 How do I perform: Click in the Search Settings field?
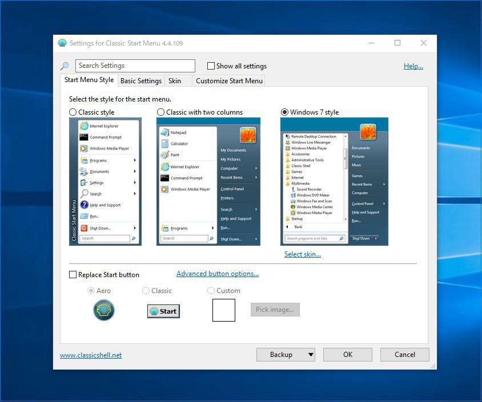[135, 66]
